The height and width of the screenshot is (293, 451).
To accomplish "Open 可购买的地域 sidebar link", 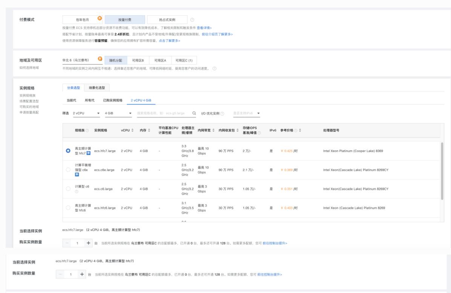I will coord(29,107).
